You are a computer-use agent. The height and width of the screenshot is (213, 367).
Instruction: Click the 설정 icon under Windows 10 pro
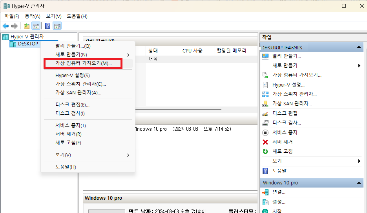click(265, 202)
